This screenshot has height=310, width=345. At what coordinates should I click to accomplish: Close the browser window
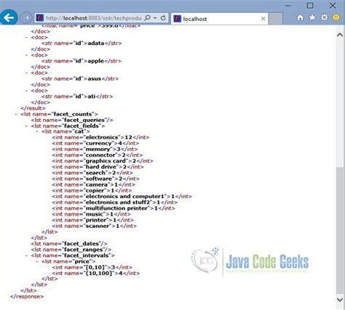tap(333, 5)
